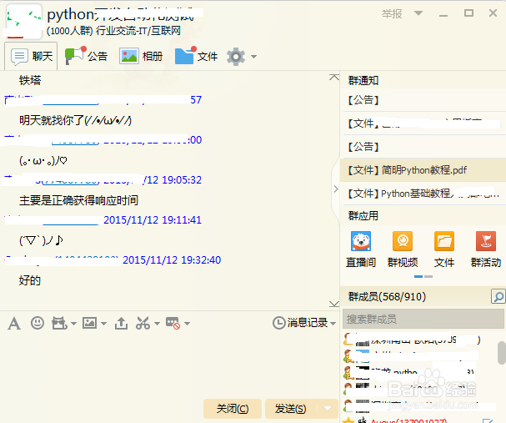506x423 pixels.
Task: Open the Python基础教程 file notice
Action: 423,194
